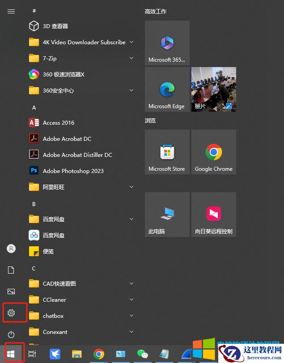Open the Pictures sidebar icon
Screen dimensions: 284x363
(x=11, y=291)
